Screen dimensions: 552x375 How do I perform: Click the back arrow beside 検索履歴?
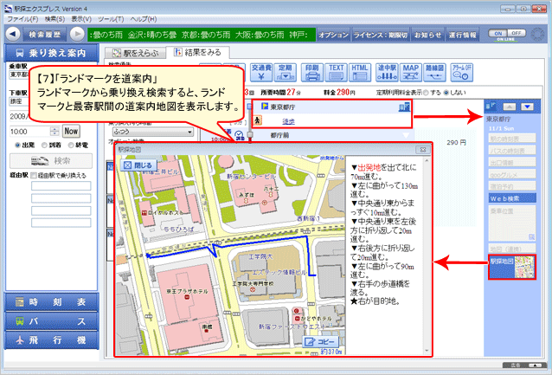13,35
